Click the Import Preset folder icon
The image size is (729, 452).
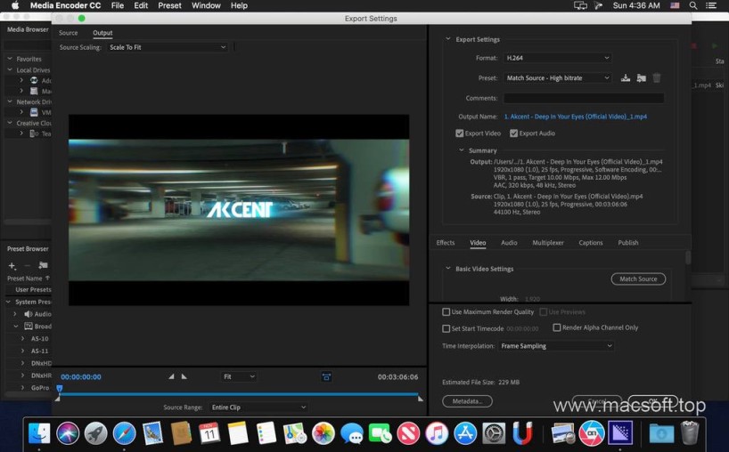(x=641, y=78)
